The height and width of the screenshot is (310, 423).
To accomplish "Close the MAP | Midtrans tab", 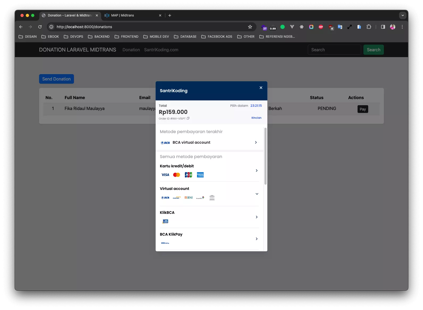I will (160, 15).
